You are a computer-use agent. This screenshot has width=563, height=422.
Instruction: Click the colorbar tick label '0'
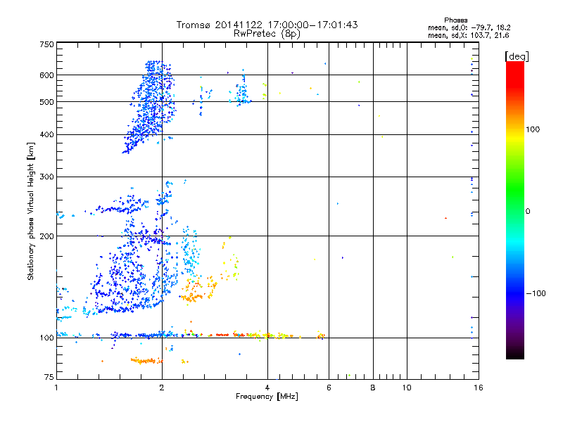tap(528, 212)
